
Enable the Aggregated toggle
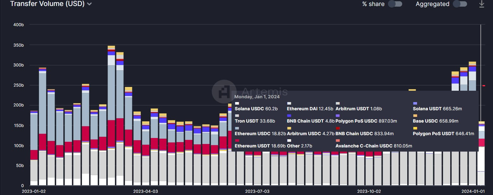(x=460, y=4)
